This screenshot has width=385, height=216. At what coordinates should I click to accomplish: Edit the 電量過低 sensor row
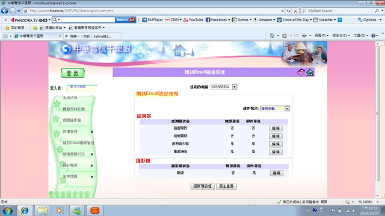276,152
